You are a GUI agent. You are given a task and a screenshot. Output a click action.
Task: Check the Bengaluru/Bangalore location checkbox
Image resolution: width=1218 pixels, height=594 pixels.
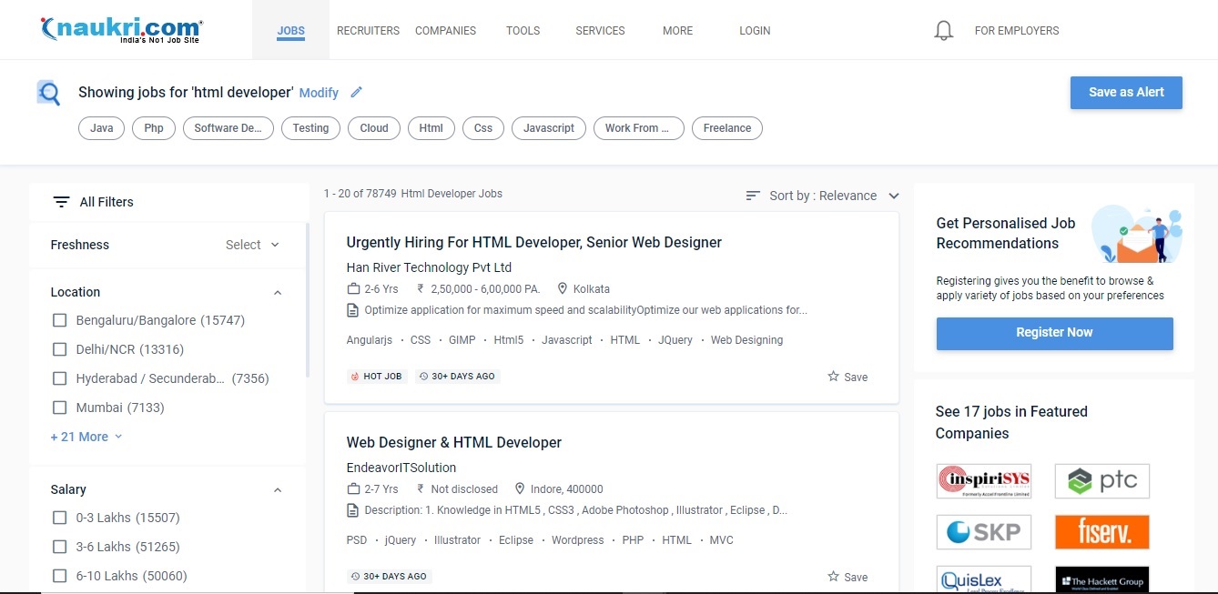click(60, 320)
